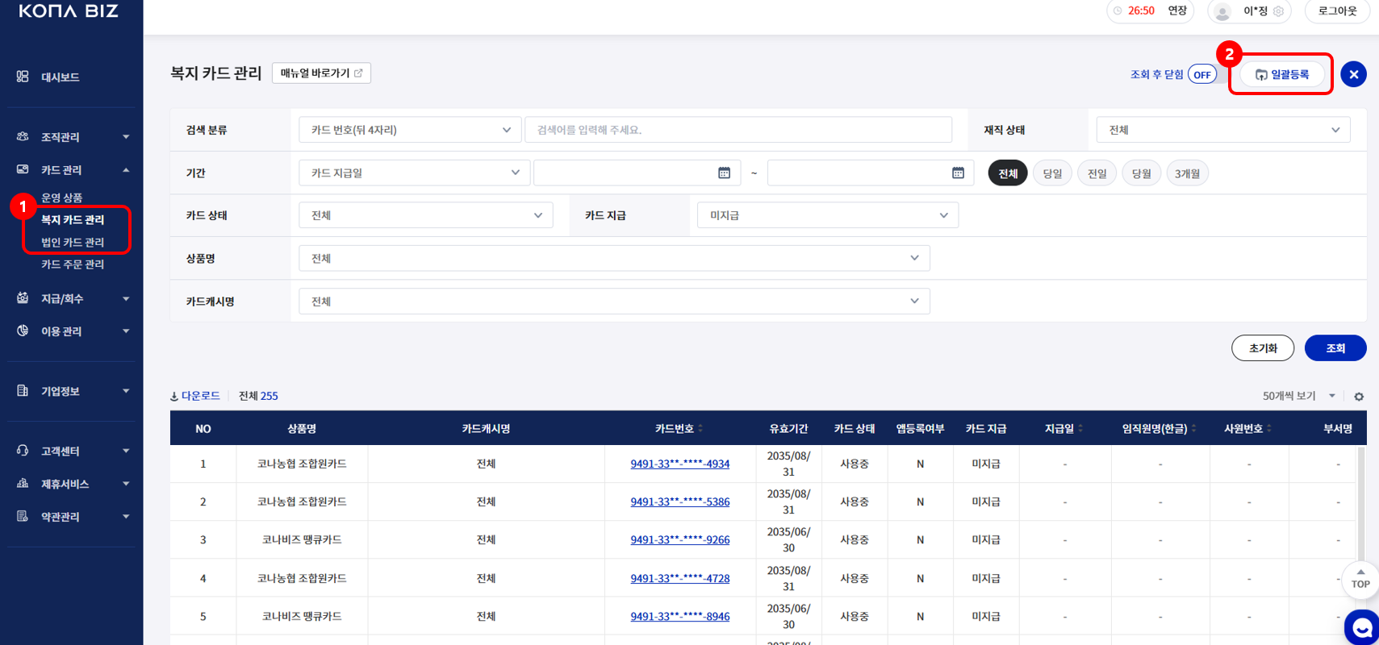Screen dimensions: 1379x645
Task: Open the chat support bubble icon
Action: pyautogui.click(x=1363, y=627)
